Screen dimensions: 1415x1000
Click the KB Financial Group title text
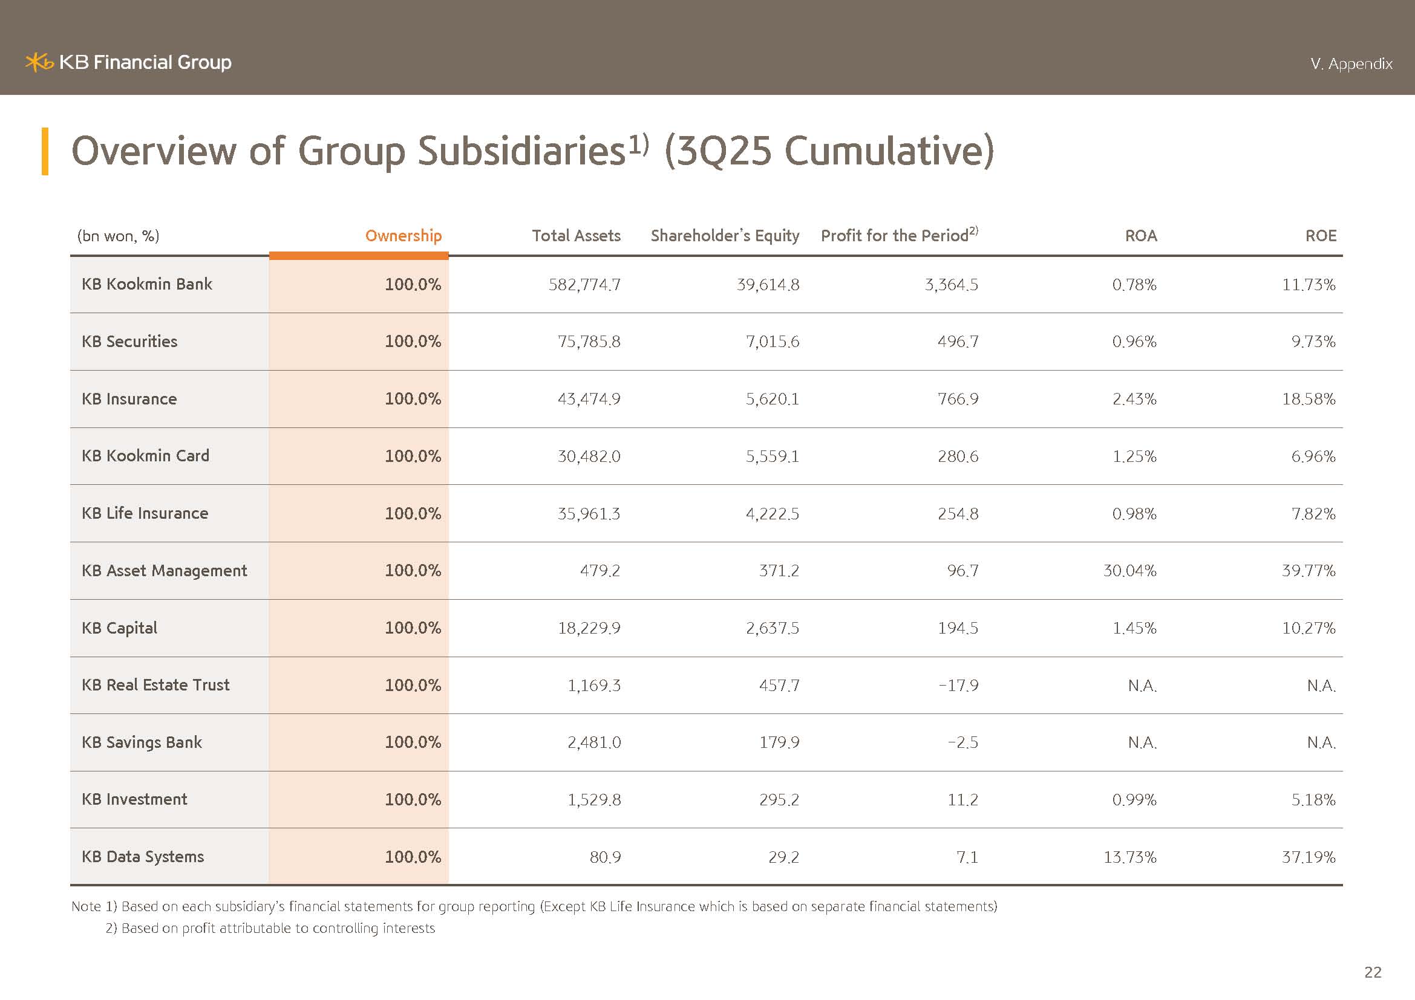(145, 62)
